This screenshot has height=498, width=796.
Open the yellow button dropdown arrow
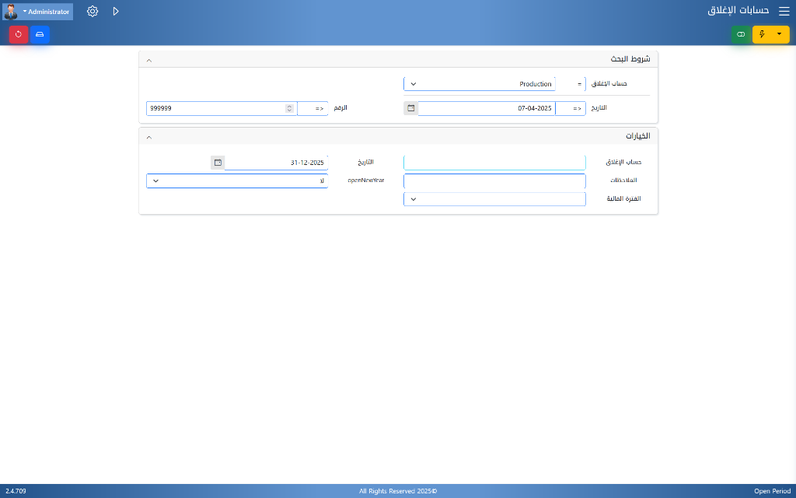(x=780, y=34)
